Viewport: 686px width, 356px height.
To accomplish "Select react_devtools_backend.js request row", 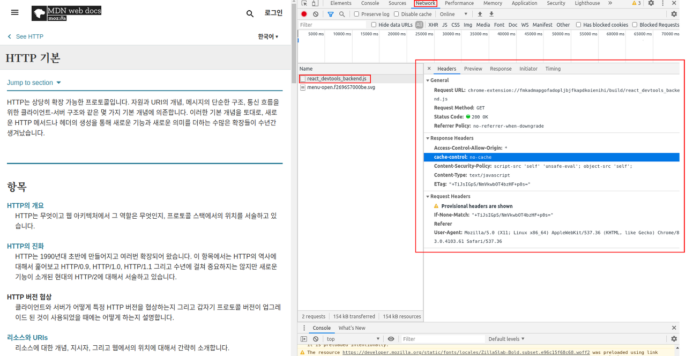I will tap(360, 79).
